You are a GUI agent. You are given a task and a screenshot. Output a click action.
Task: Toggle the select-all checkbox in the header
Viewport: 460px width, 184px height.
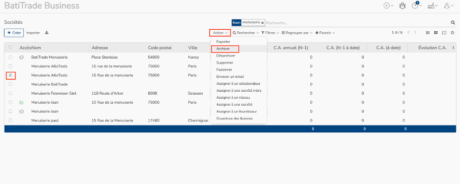[x=10, y=48]
